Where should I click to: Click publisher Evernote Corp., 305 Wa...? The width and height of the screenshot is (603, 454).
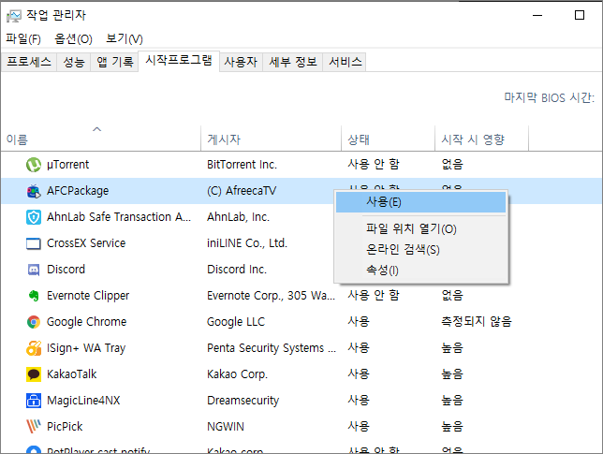click(x=272, y=296)
